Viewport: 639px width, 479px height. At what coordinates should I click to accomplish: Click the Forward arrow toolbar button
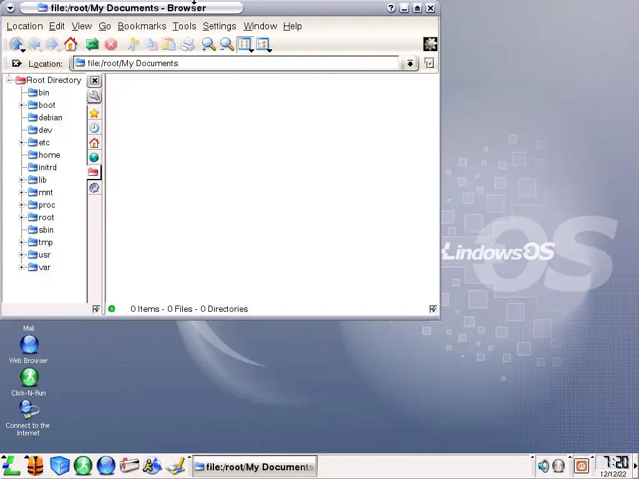52,44
